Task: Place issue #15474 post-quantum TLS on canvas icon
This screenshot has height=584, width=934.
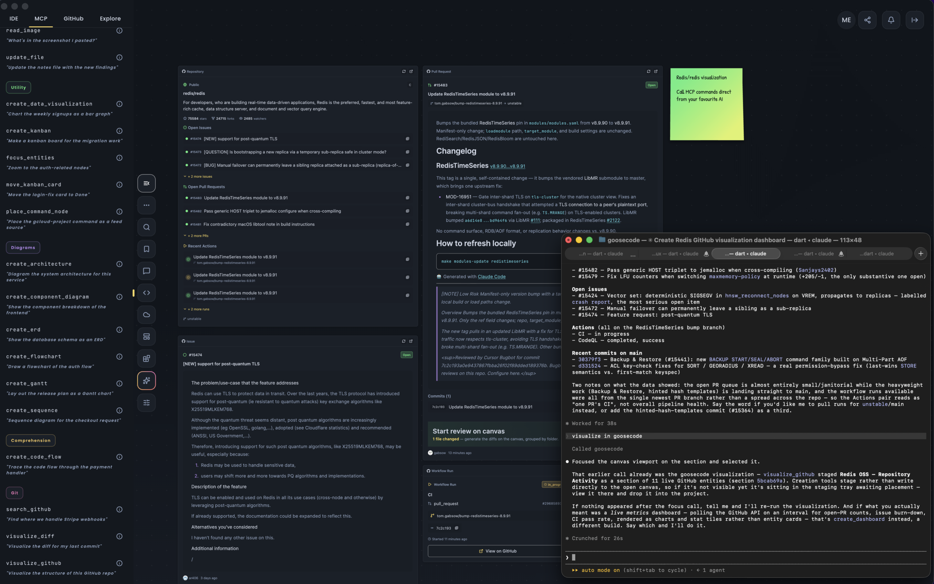Action: point(407,139)
